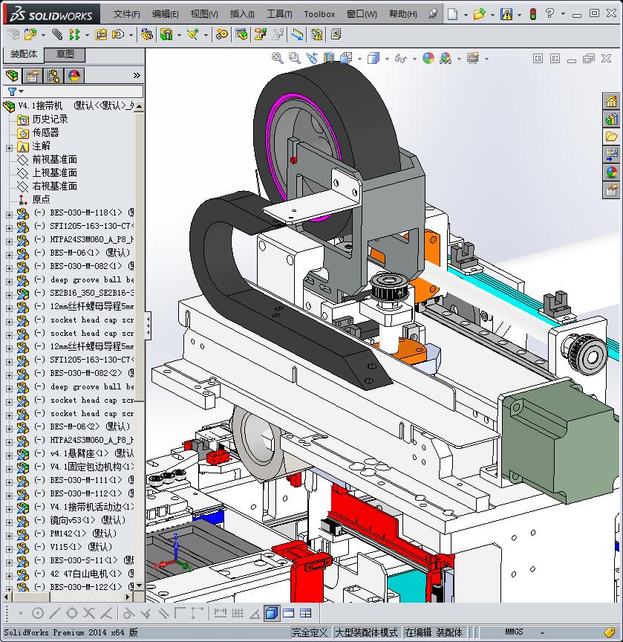Open the ConfigurationManager tab icon
Screen dimensions: 623x642
click(53, 76)
